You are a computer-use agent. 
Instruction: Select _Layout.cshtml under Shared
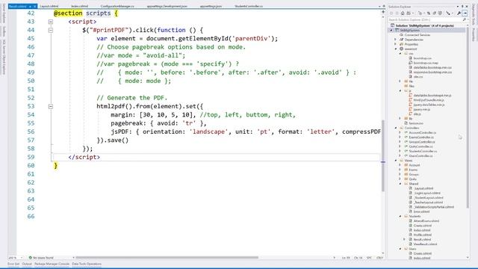coord(423,188)
